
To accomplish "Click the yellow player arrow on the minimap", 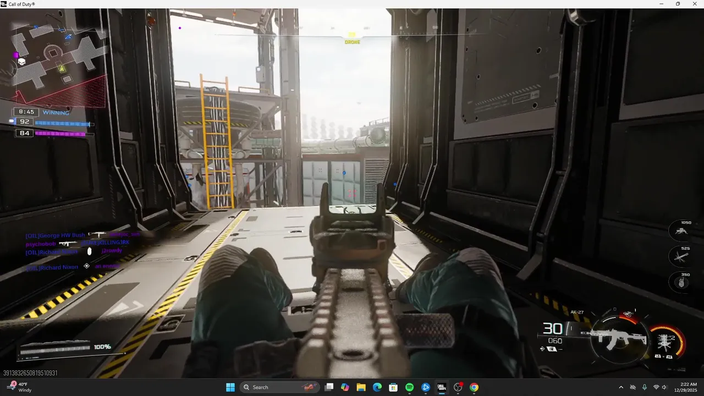I will pos(62,69).
